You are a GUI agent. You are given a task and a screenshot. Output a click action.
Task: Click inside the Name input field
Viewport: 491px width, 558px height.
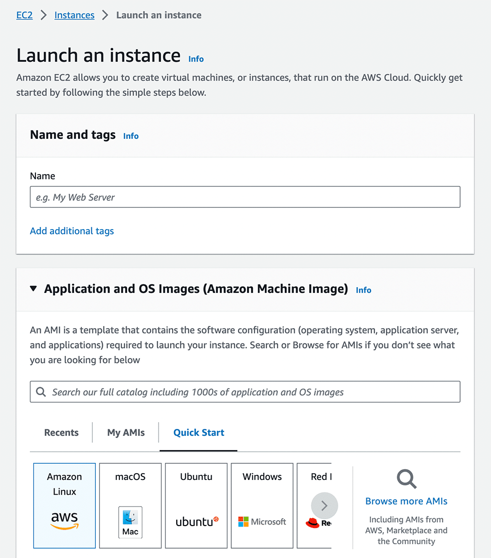(245, 197)
